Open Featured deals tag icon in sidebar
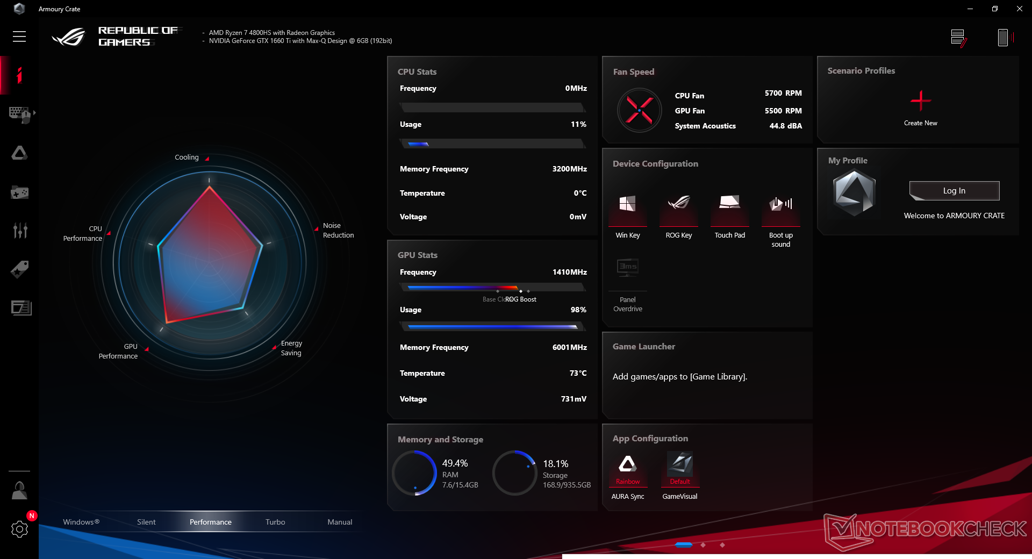The image size is (1032, 559). (19, 269)
